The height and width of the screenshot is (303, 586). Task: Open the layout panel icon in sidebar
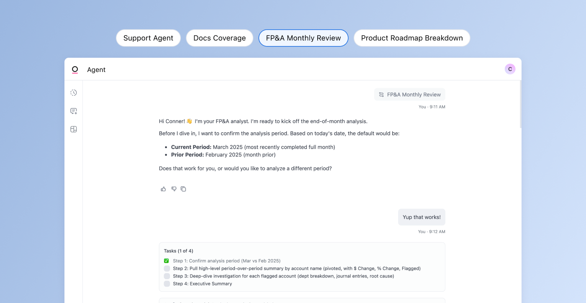tap(74, 129)
